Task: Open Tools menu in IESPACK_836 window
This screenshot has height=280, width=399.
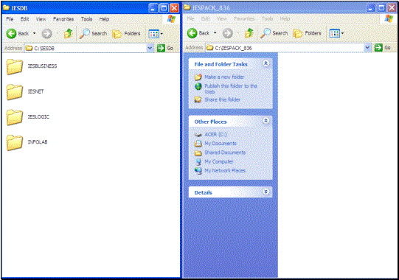Action: (268, 19)
